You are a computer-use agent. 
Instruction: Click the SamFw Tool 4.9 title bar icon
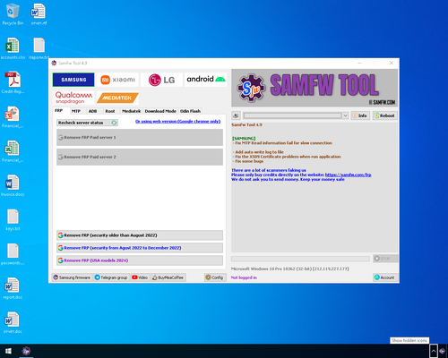[x=54, y=63]
